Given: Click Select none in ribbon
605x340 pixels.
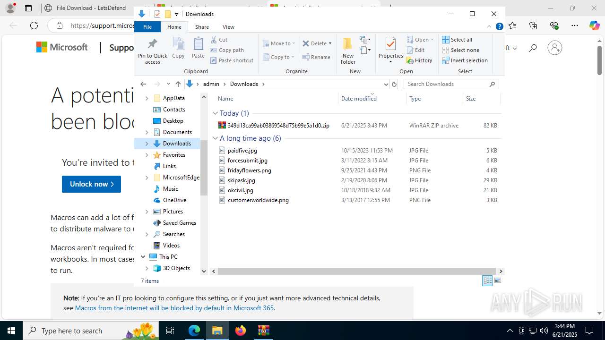Looking at the screenshot, I should [461, 50].
